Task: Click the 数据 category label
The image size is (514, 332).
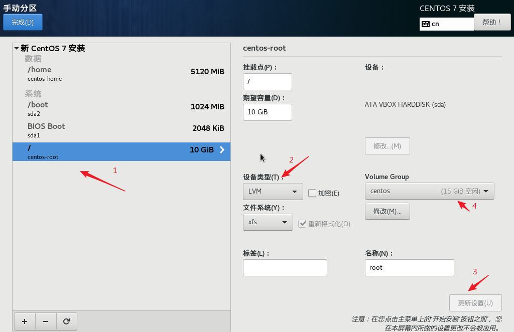Action: click(33, 59)
